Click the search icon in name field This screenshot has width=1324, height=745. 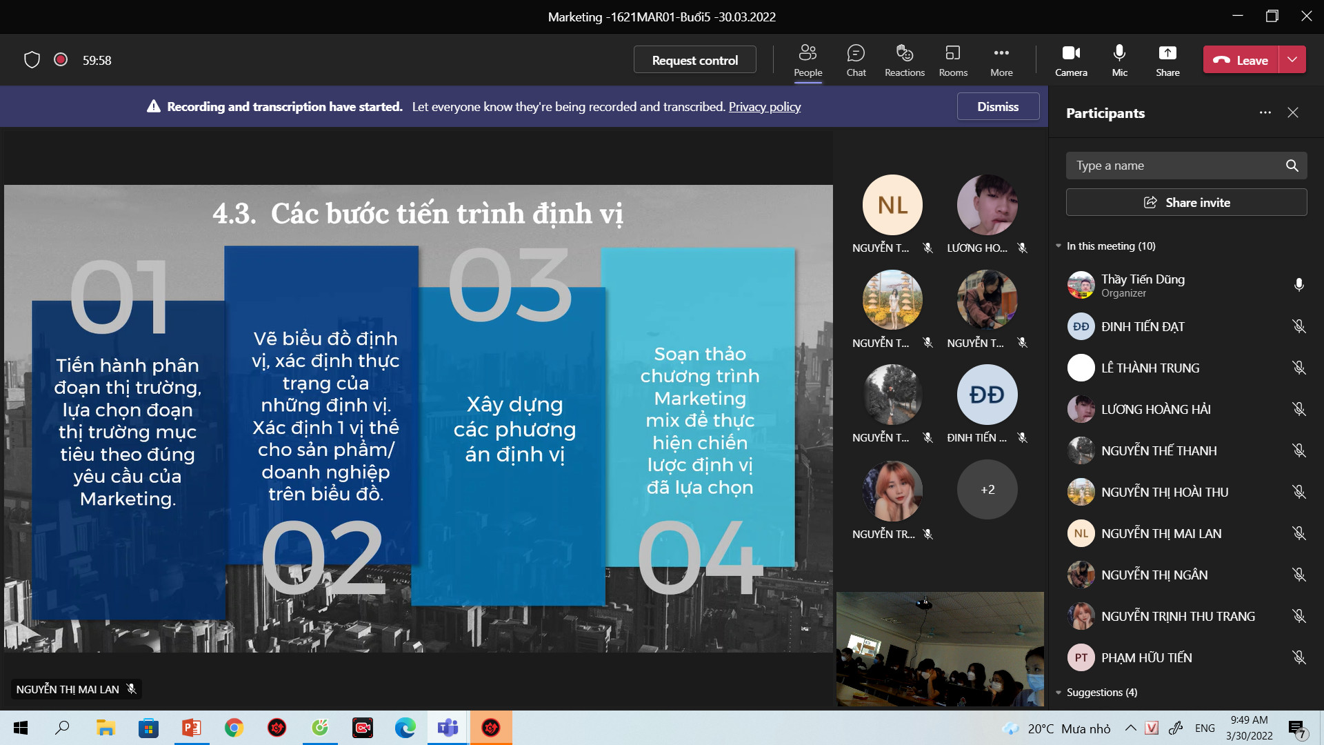(1292, 166)
